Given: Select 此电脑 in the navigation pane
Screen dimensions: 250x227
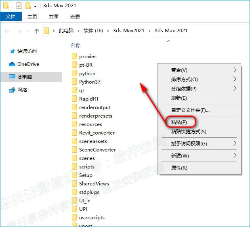Looking at the screenshot, I should [31, 77].
